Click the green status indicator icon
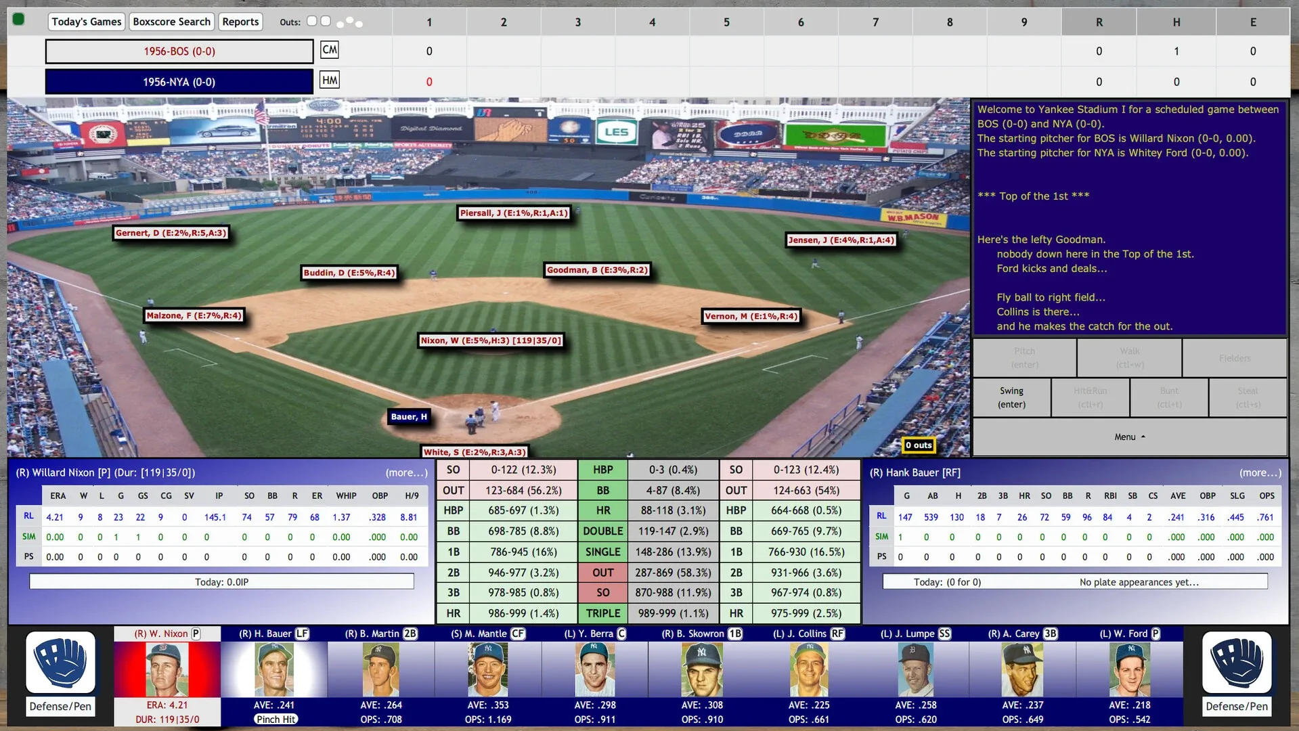This screenshot has height=731, width=1299. (x=19, y=20)
